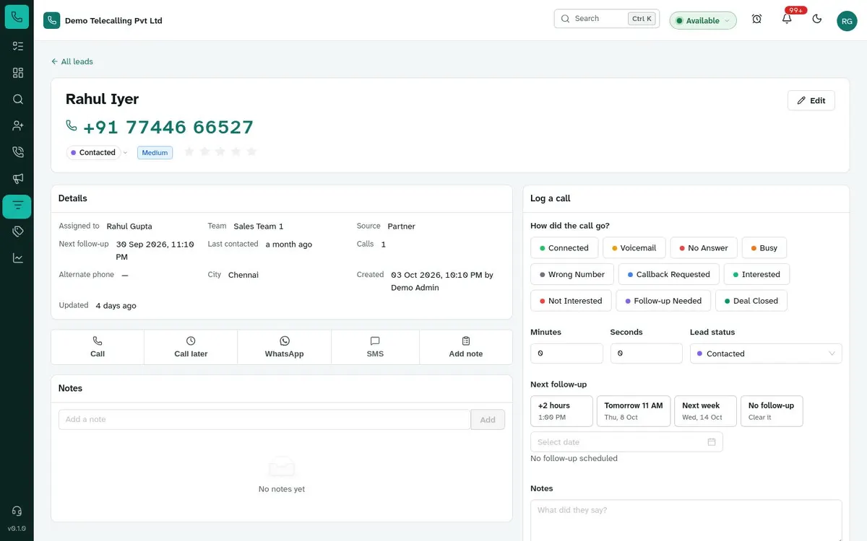The width and height of the screenshot is (867, 541).
Task: Open the RG user avatar
Action: click(847, 21)
